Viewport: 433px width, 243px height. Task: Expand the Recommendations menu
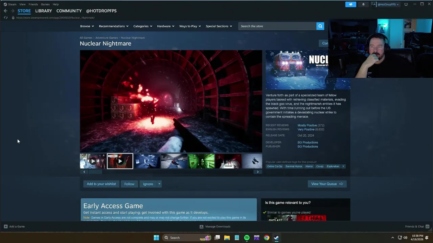click(113, 26)
